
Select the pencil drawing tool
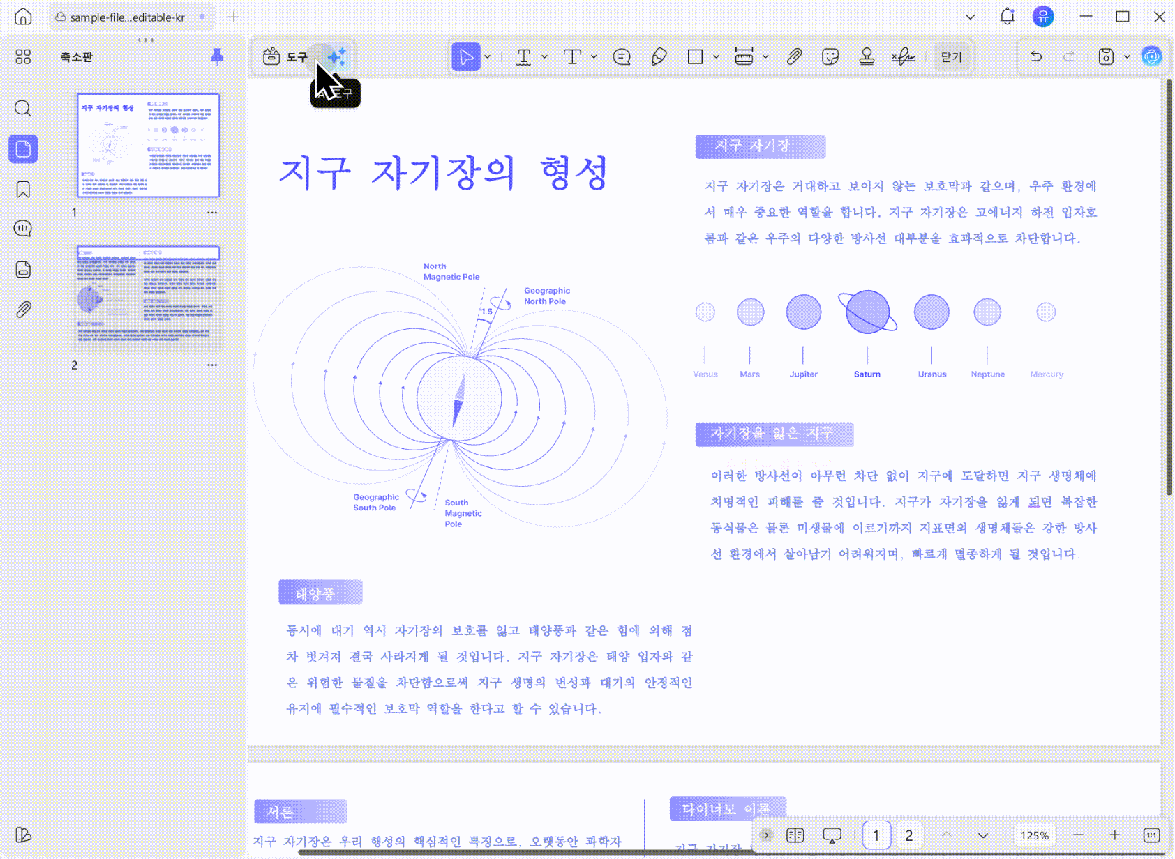pos(659,56)
